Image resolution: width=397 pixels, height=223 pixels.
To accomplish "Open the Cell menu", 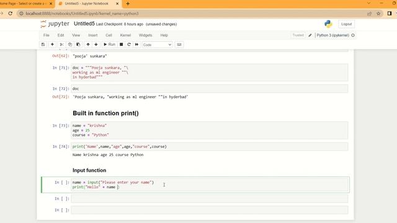I will 109,35.
